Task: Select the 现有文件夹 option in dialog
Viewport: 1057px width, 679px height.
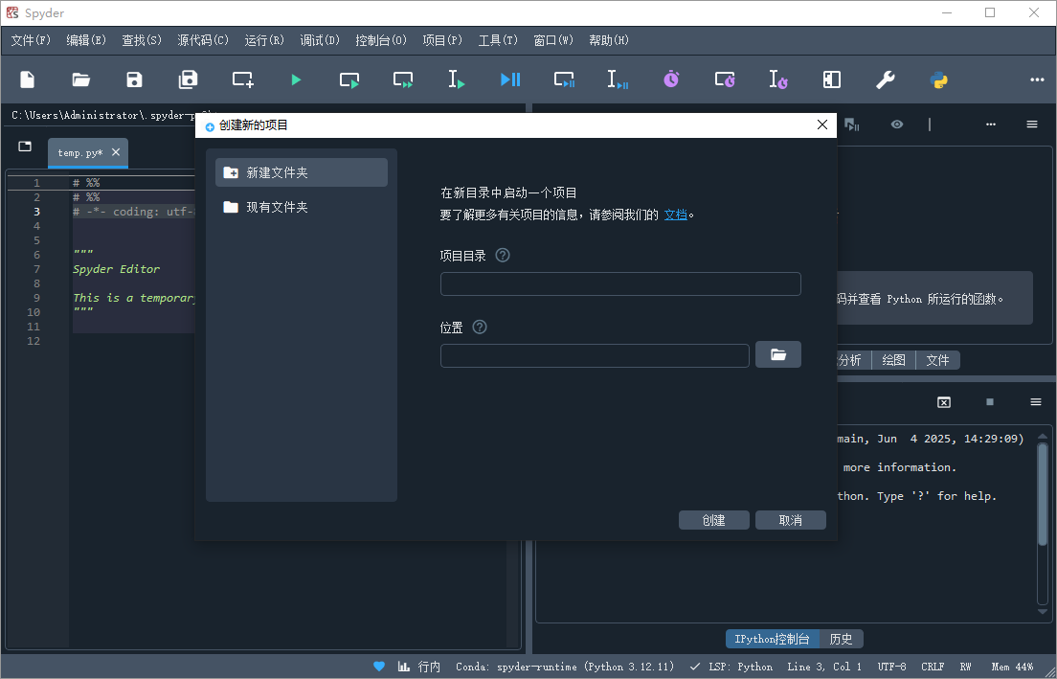Action: point(302,207)
